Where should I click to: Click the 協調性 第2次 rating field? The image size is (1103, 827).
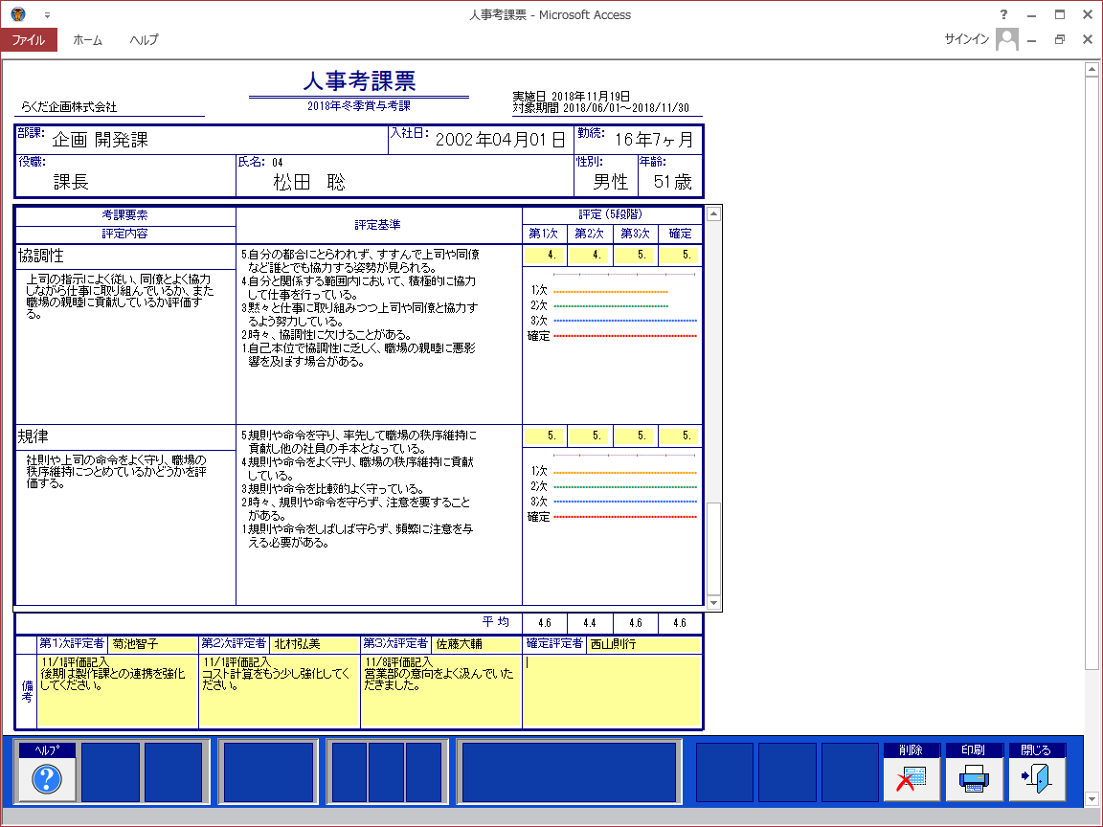pyautogui.click(x=589, y=256)
